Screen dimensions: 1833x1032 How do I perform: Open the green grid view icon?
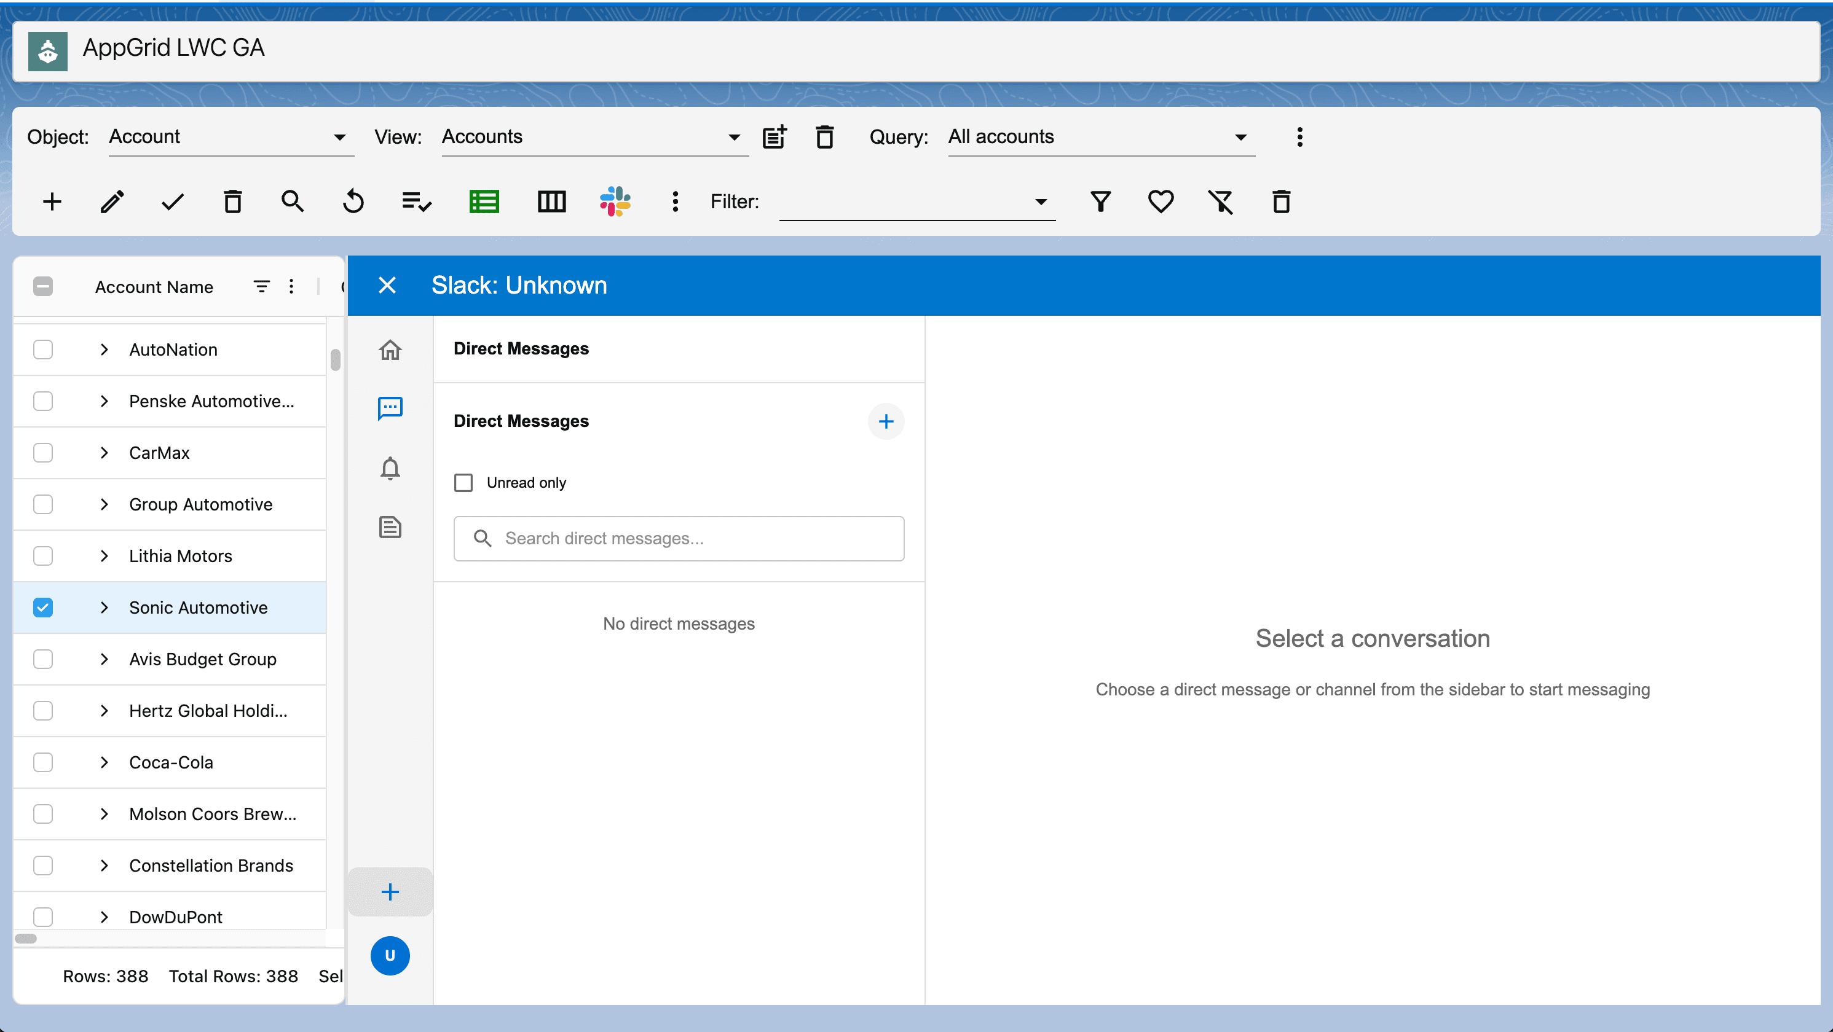click(484, 202)
